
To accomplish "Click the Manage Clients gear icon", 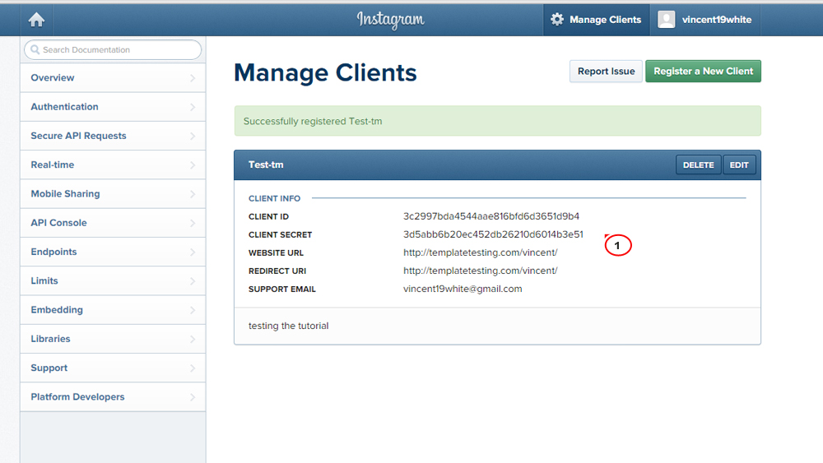I will (557, 20).
